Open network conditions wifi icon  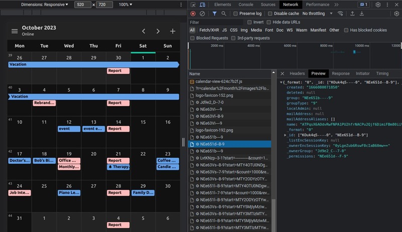point(341,14)
